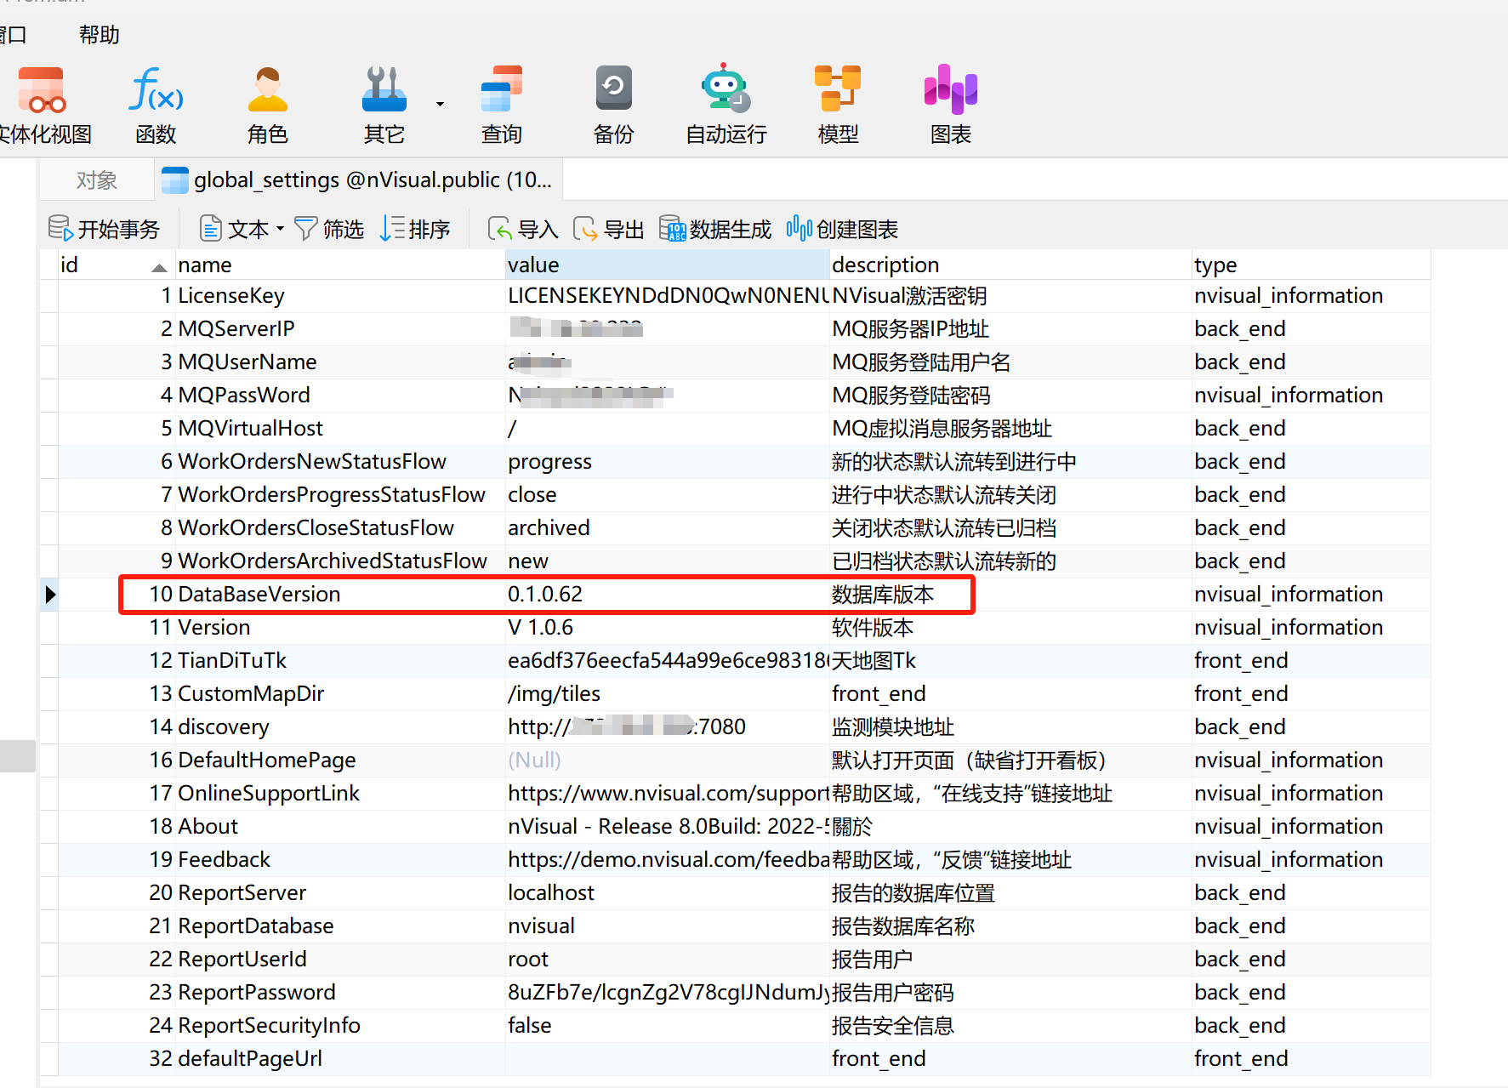Viewport: 1508px width, 1088px height.
Task: Click Data Generation (数据生成) button
Action: pyautogui.click(x=715, y=229)
